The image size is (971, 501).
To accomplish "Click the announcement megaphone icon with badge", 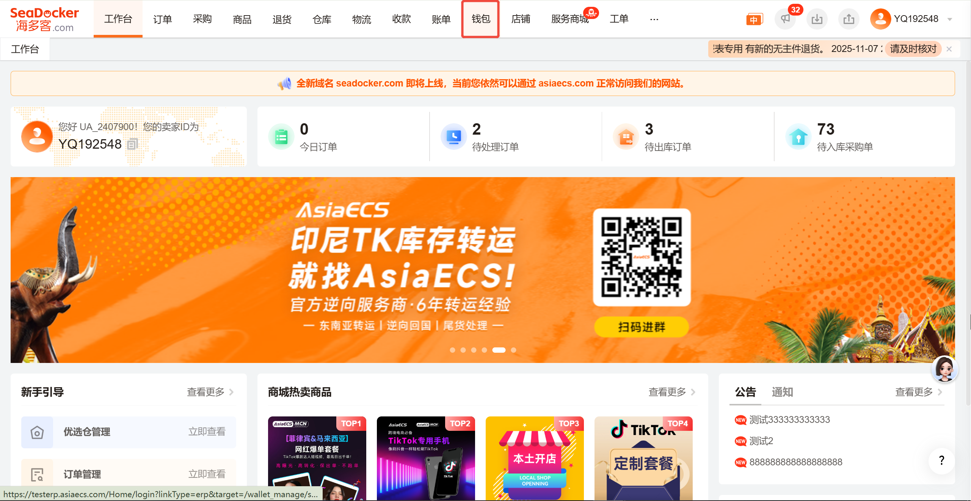I will click(785, 19).
